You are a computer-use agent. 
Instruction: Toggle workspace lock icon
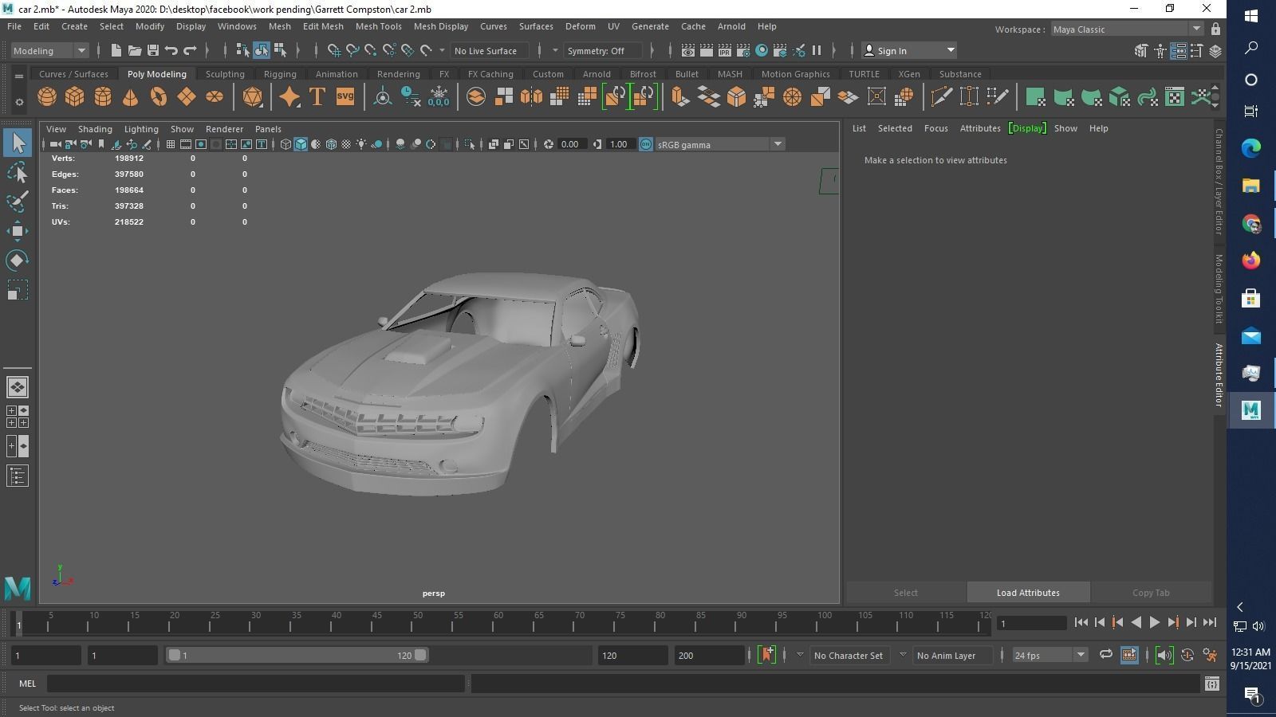point(1215,29)
